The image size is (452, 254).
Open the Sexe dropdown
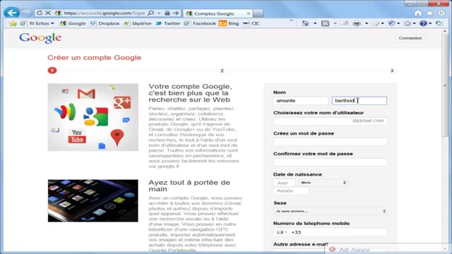click(330, 211)
